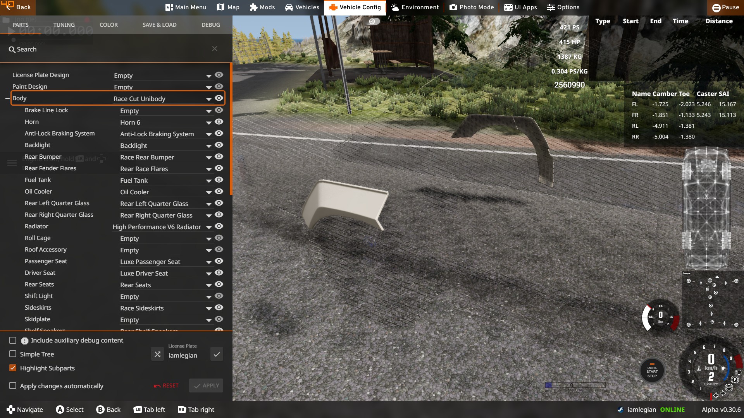Click the randomize license plate shuffle icon
The width and height of the screenshot is (744, 418).
(157, 354)
